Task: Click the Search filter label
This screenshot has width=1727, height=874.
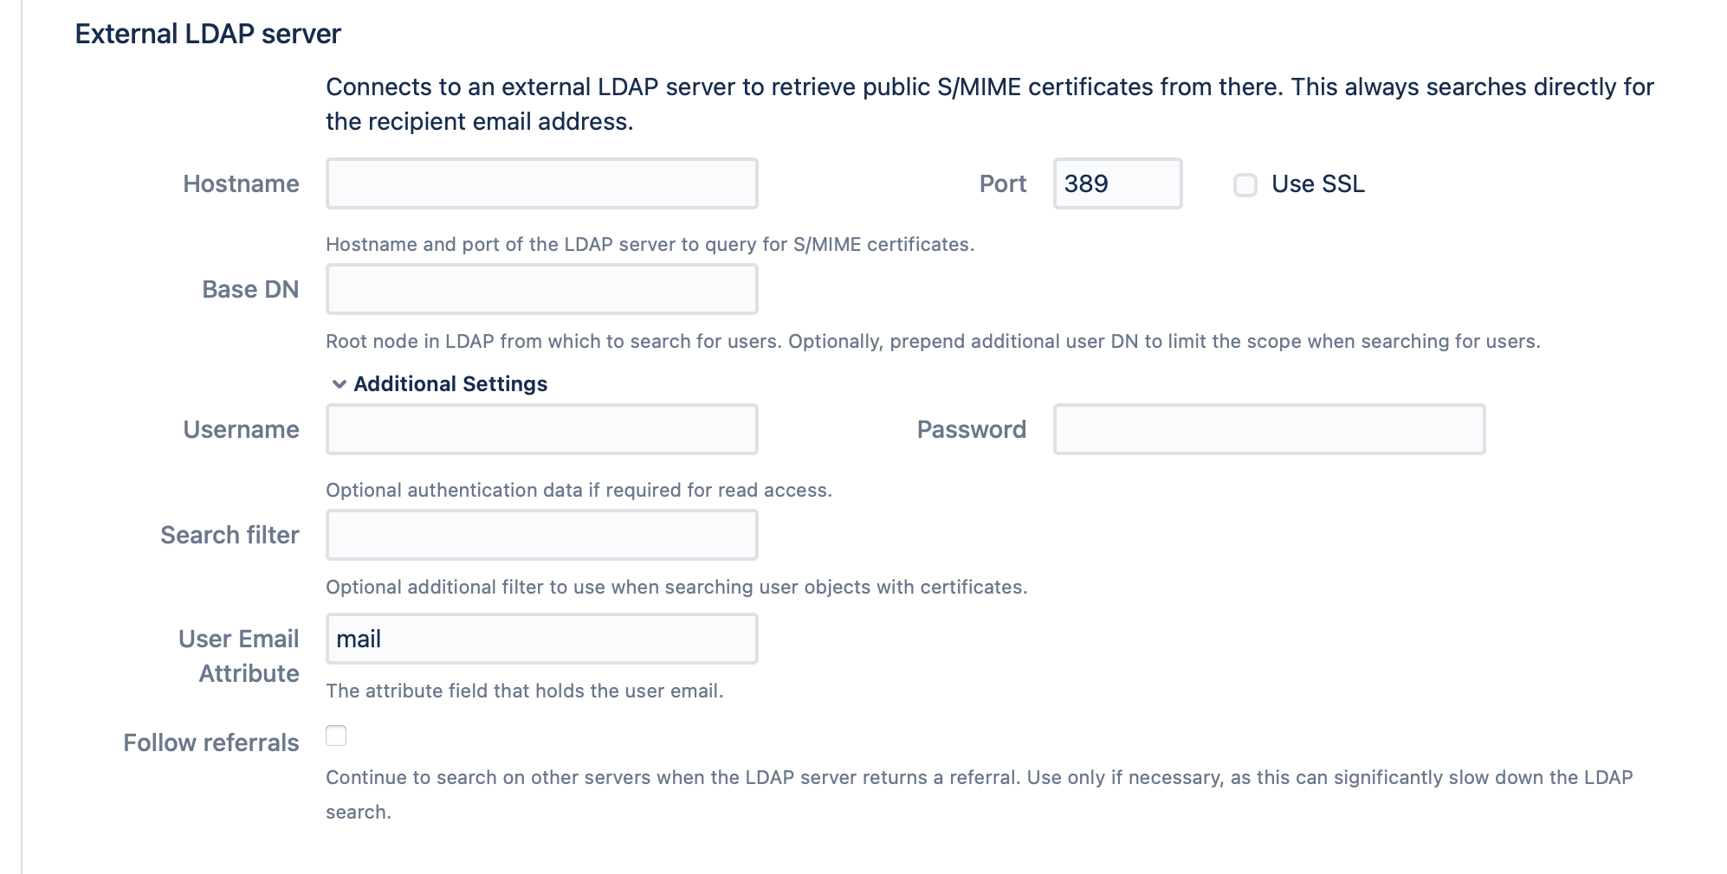Action: click(230, 536)
